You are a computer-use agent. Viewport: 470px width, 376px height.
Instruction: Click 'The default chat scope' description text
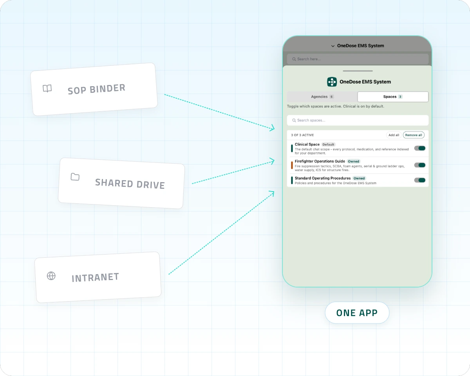click(352, 151)
